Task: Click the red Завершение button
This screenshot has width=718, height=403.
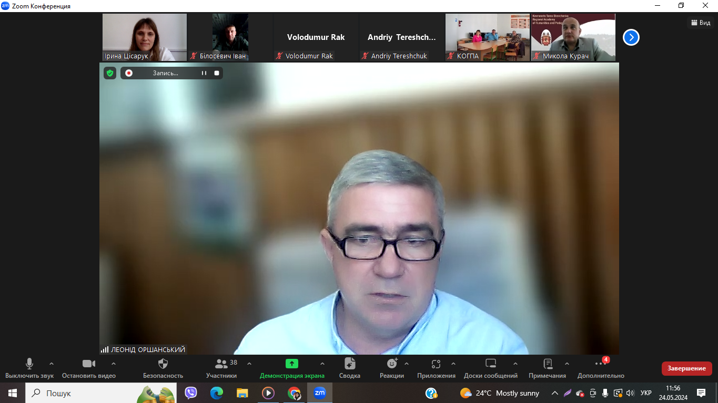Action: click(x=686, y=368)
